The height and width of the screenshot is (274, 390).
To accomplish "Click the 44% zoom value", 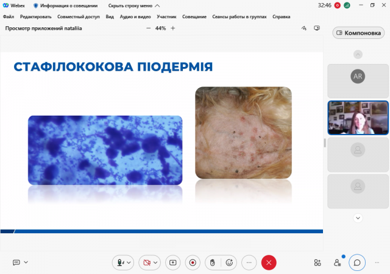I will (x=160, y=29).
